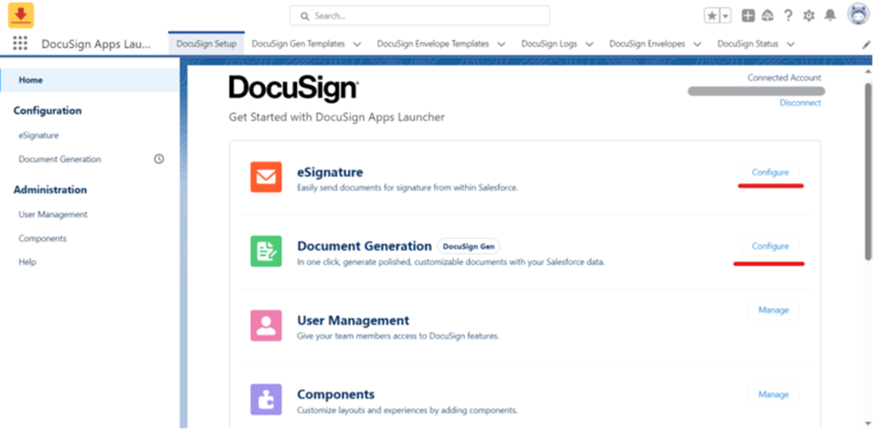873x429 pixels.
Task: Open the App Launcher grid icon
Action: [x=20, y=44]
